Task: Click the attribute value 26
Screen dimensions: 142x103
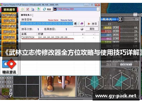Action: 136,31
